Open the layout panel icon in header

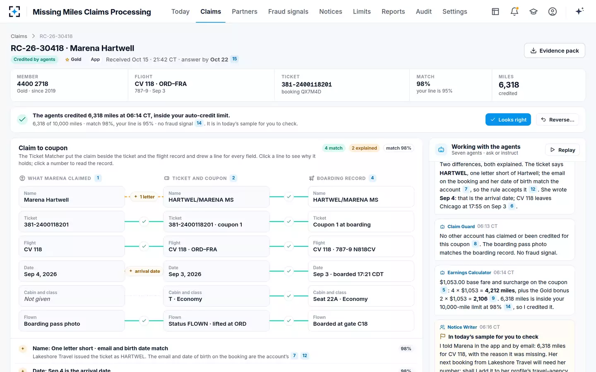(495, 12)
